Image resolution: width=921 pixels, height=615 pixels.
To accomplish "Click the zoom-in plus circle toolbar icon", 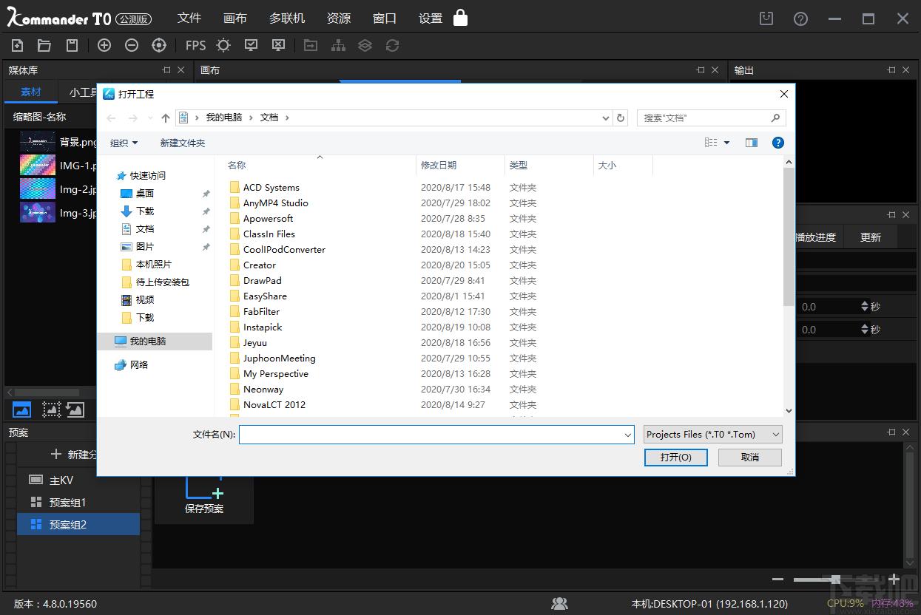I will 104,46.
